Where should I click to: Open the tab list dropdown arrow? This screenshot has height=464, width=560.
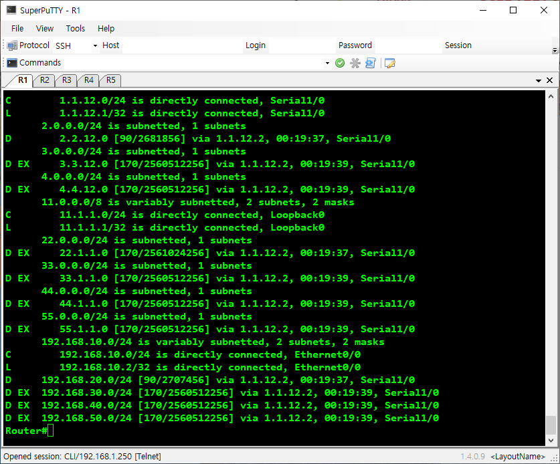pos(539,81)
